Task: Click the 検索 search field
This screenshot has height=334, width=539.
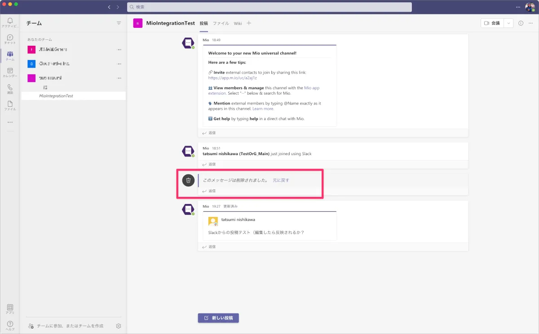Action: coord(269,7)
